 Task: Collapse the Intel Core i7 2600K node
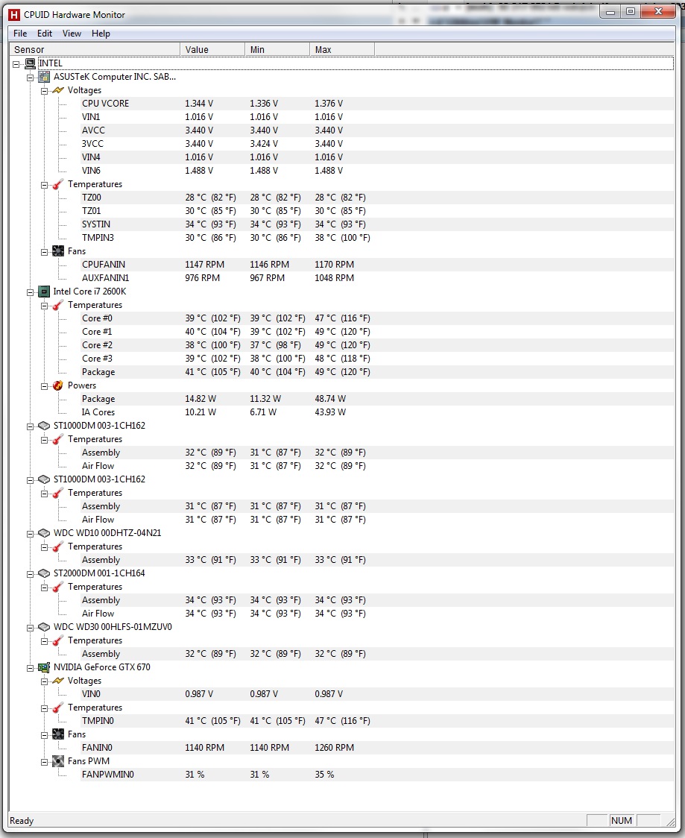pyautogui.click(x=31, y=292)
